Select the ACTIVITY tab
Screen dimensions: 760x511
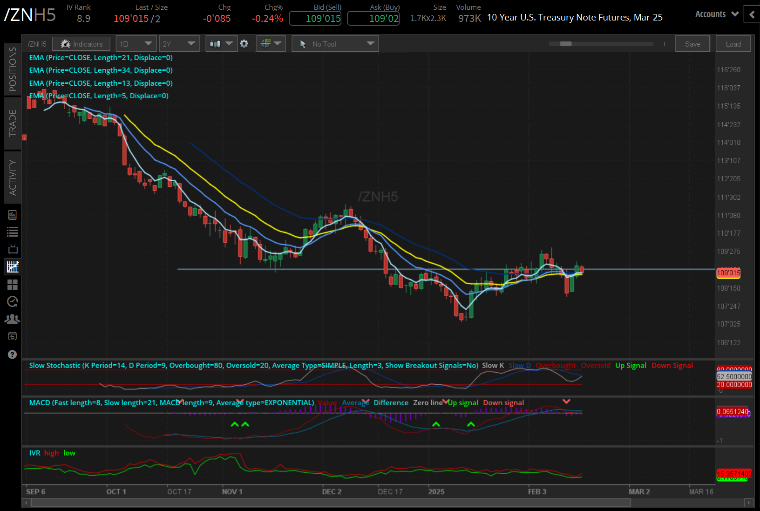click(12, 177)
